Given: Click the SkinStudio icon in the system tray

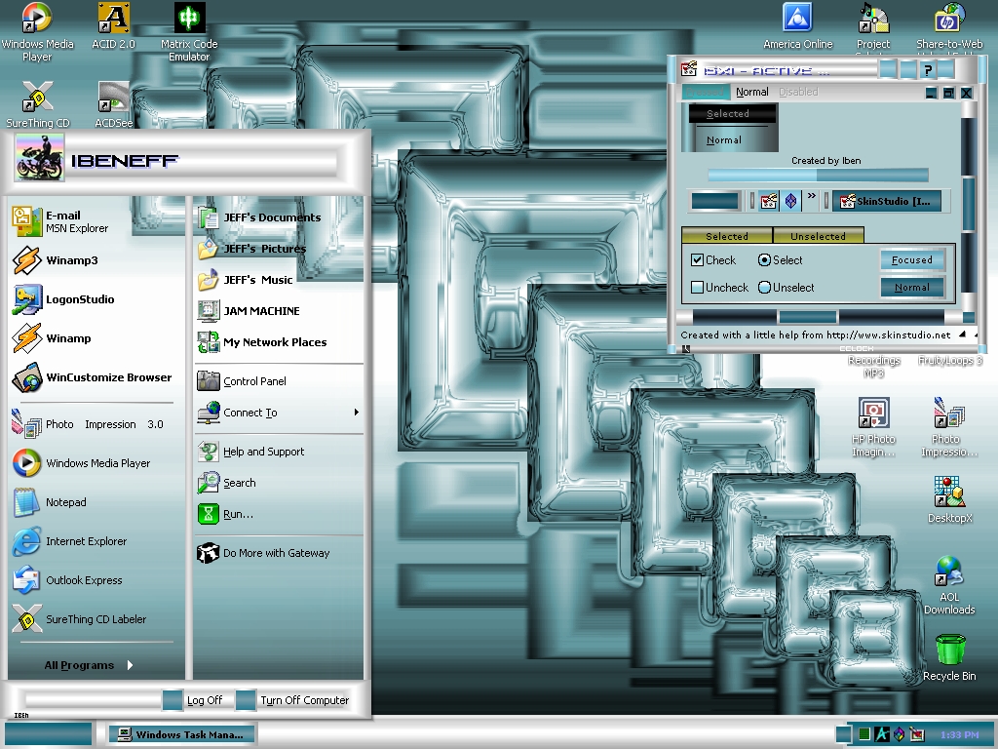Looking at the screenshot, I should (x=916, y=734).
